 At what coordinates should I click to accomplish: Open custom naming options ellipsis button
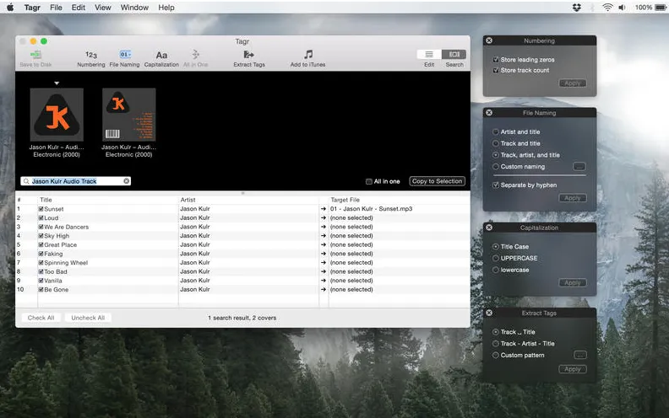(579, 166)
